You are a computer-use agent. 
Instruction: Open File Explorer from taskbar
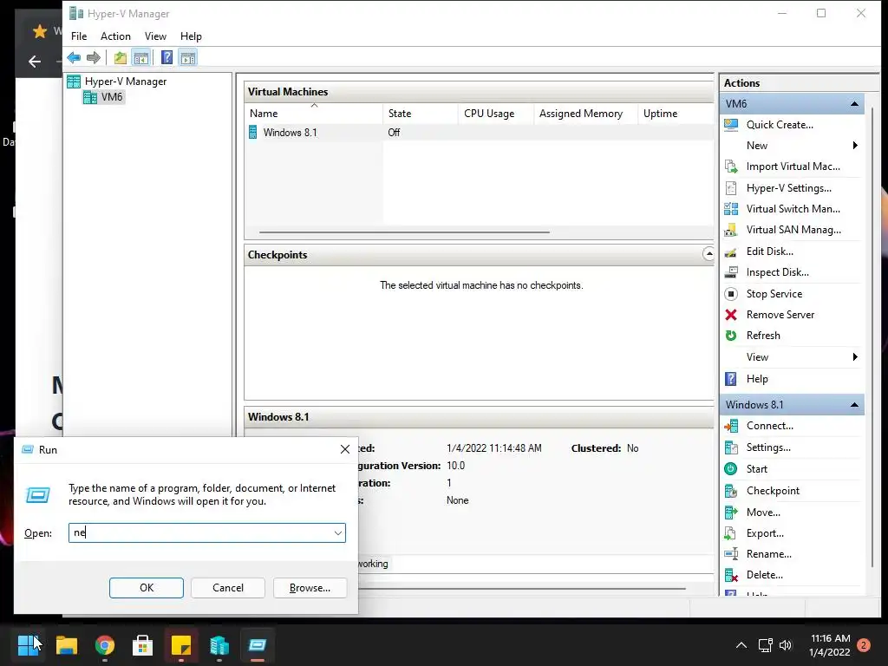(x=66, y=645)
